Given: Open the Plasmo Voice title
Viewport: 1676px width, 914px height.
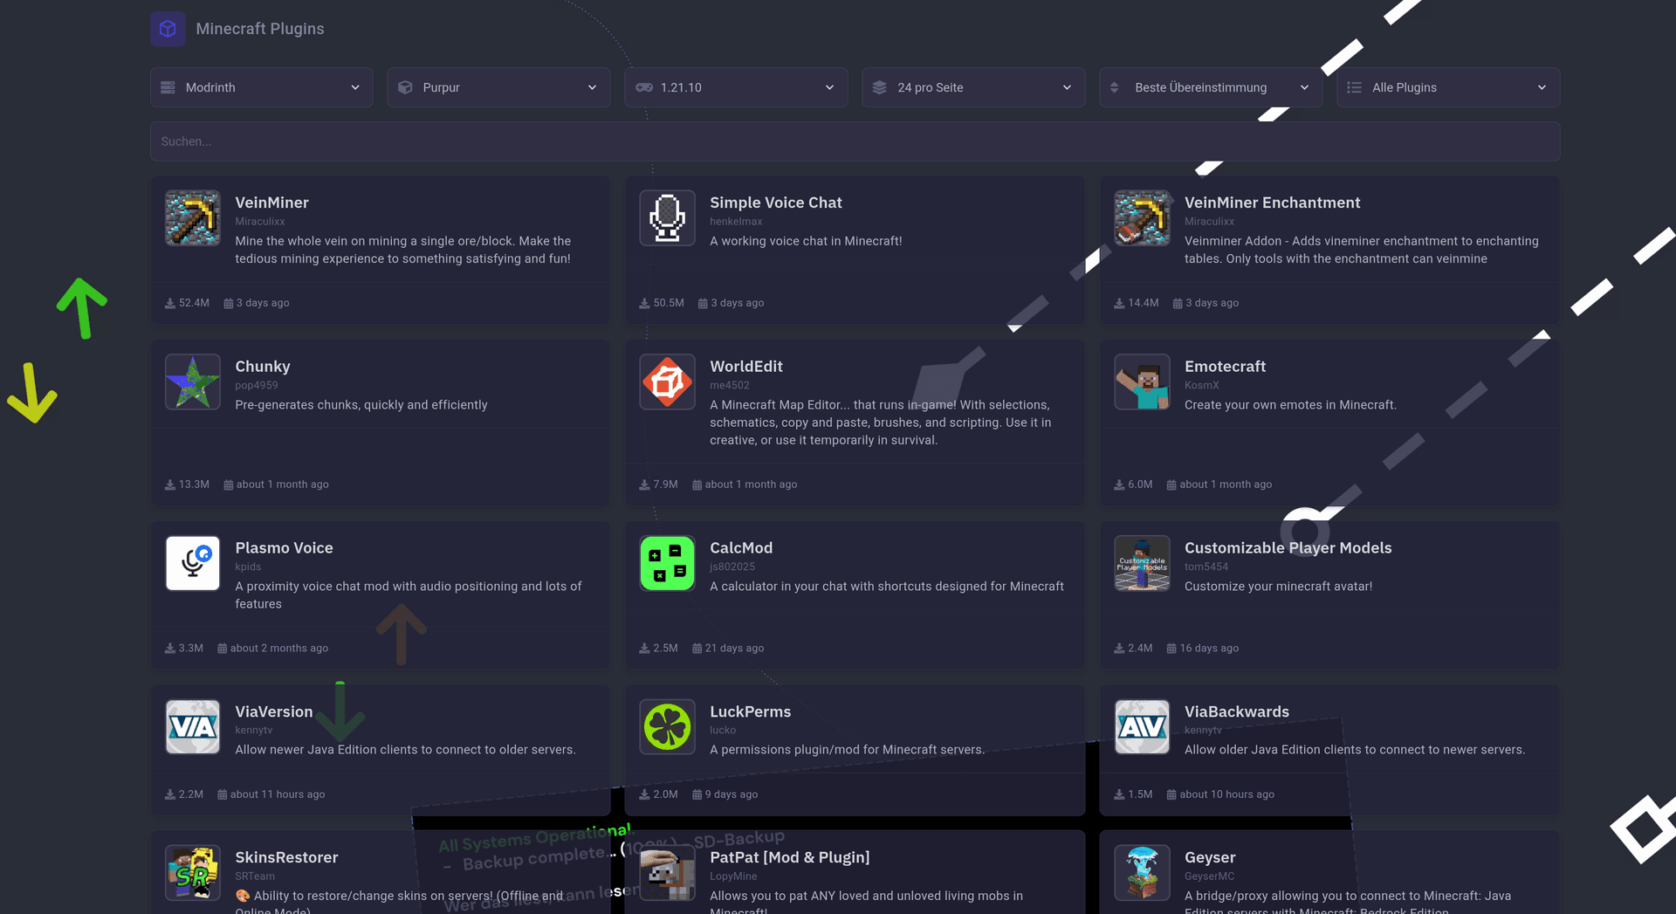Looking at the screenshot, I should (284, 548).
